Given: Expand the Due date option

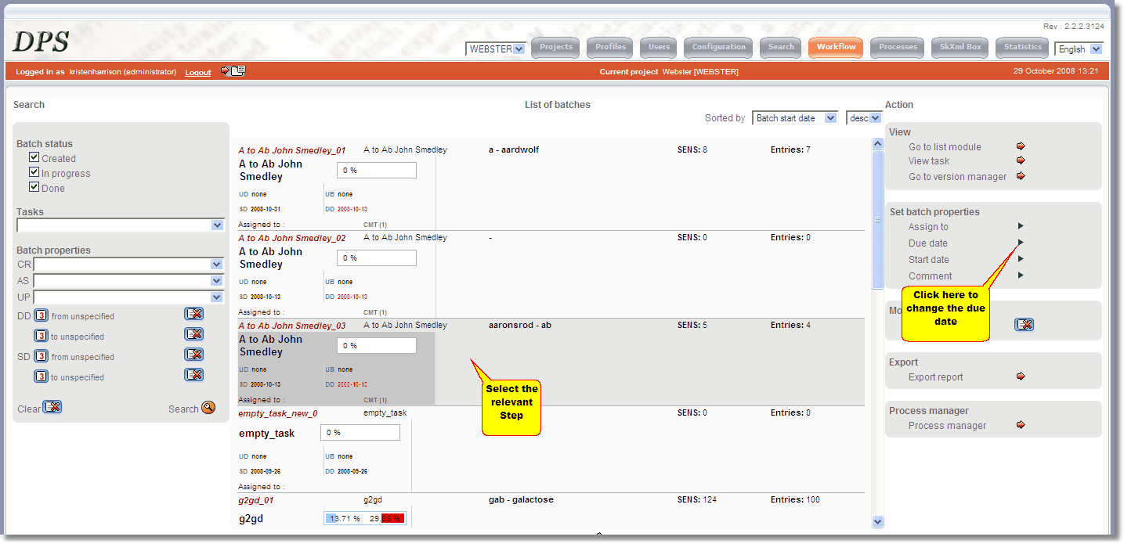Looking at the screenshot, I should pos(1021,243).
